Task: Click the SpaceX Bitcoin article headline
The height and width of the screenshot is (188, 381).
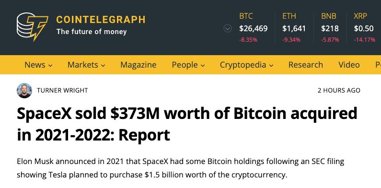Action: click(x=187, y=124)
